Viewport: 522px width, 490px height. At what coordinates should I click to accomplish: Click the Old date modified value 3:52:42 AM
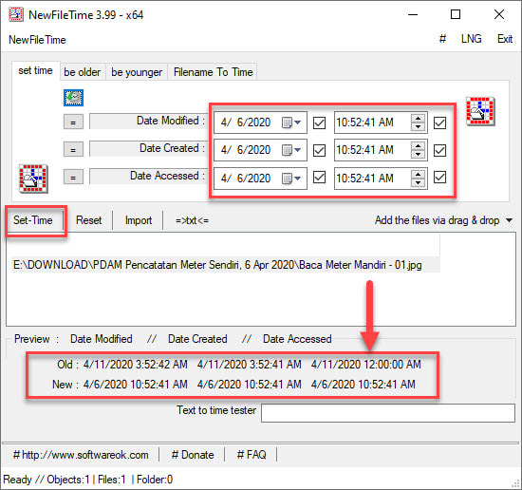pos(135,365)
